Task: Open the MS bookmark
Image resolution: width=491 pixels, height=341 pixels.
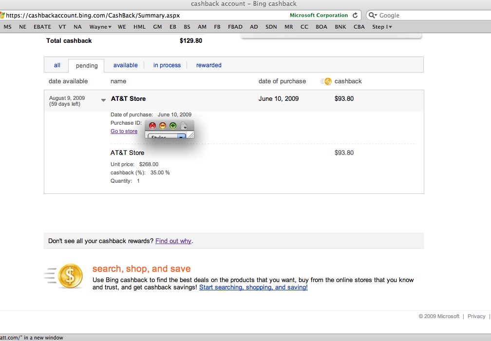Action: pos(7,27)
